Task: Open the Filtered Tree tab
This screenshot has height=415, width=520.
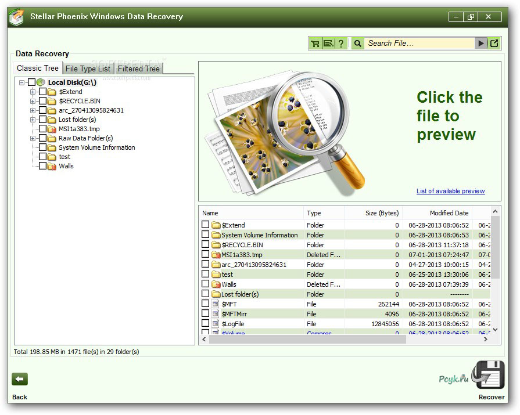Action: tap(138, 68)
